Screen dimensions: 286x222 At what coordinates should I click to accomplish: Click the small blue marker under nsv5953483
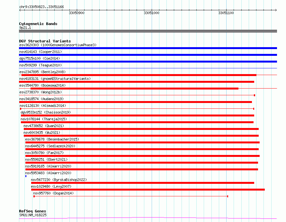(26, 176)
